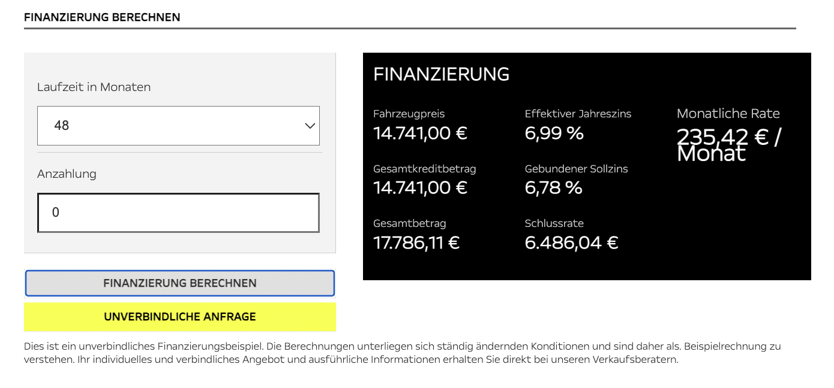This screenshot has width=834, height=388.
Task: Click the top Finanzierung Berechnen section heading
Action: (102, 17)
